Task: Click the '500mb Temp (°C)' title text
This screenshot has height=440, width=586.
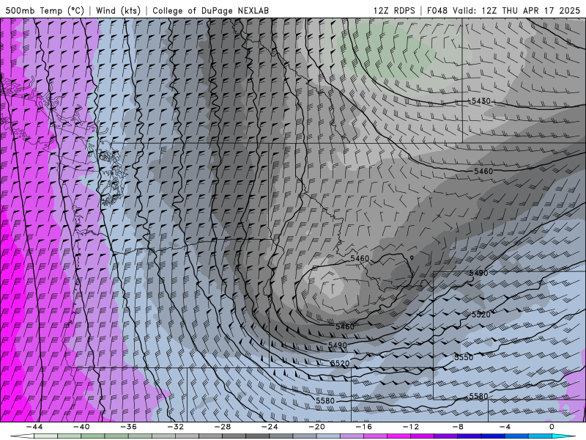Action: pyautogui.click(x=45, y=10)
